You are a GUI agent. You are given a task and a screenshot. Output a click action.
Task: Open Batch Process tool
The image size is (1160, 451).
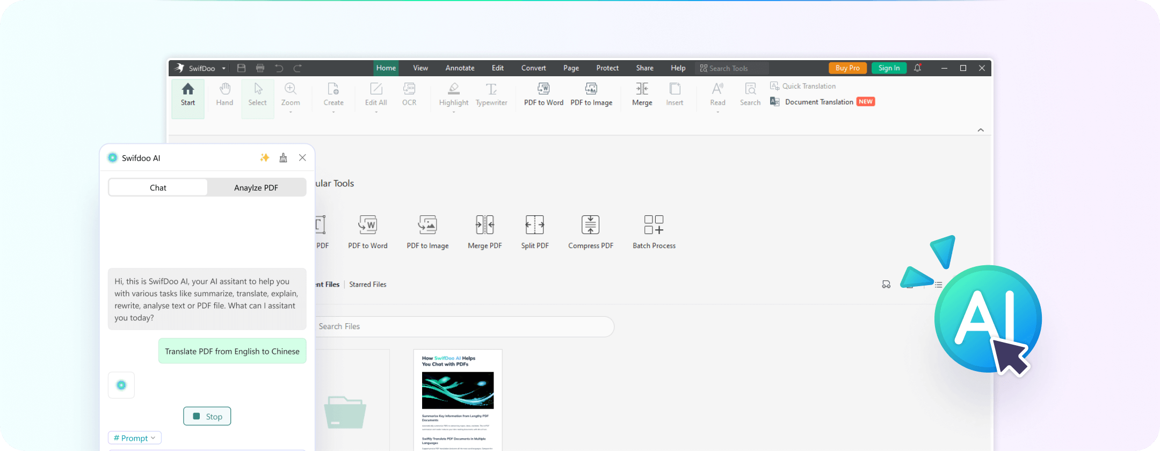click(654, 232)
